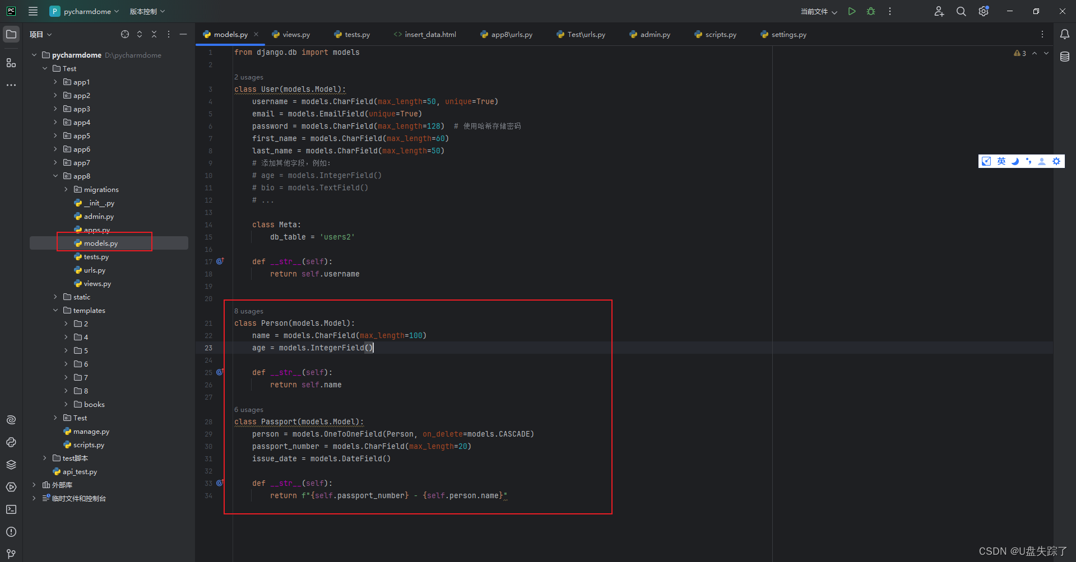Toggle the Project tool window folder icon
This screenshot has height=562, width=1076.
[11, 34]
